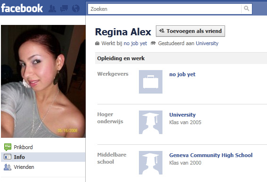Click the briefcase employer placeholder image
267x182 pixels.
[x=151, y=82]
